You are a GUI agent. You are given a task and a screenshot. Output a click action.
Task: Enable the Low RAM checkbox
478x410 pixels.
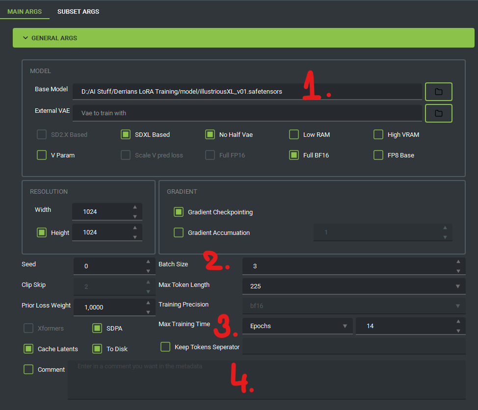click(294, 134)
